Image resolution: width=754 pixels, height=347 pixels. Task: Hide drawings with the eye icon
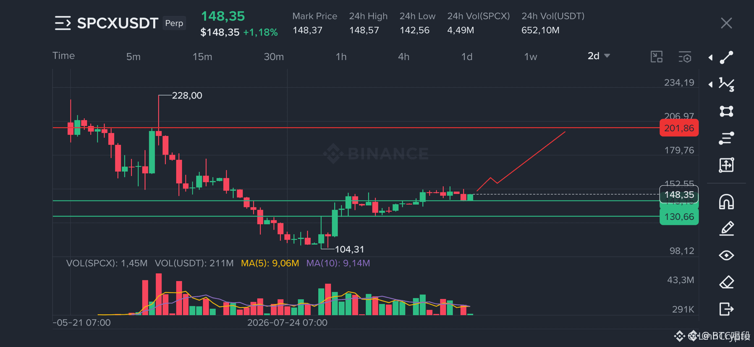pyautogui.click(x=726, y=255)
